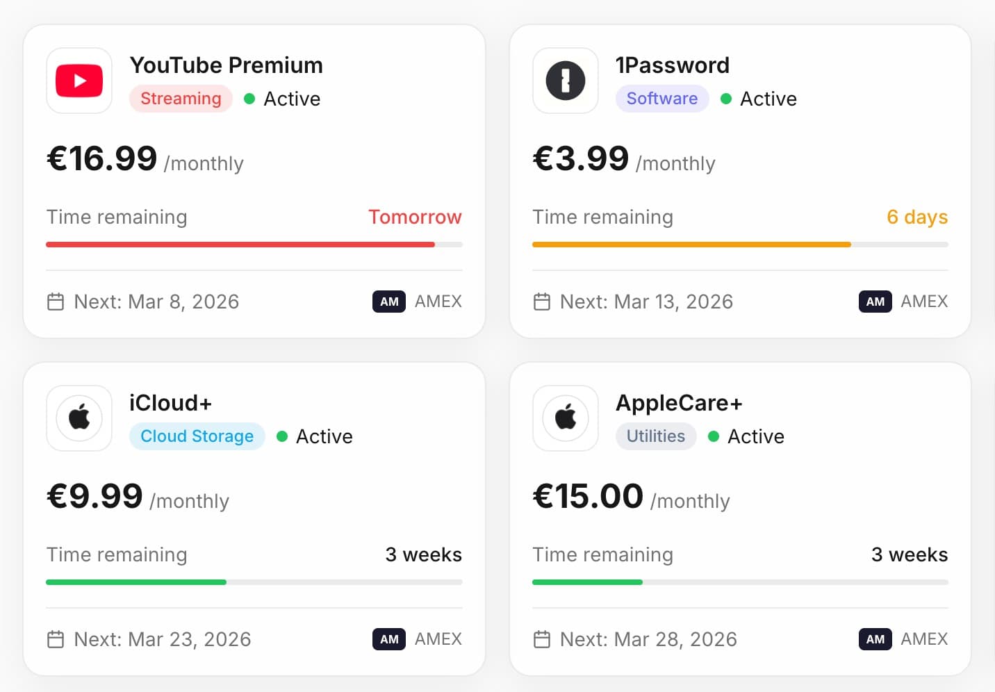This screenshot has width=995, height=692.
Task: Click the calendar icon on the AppleCare+ card
Action: click(542, 639)
